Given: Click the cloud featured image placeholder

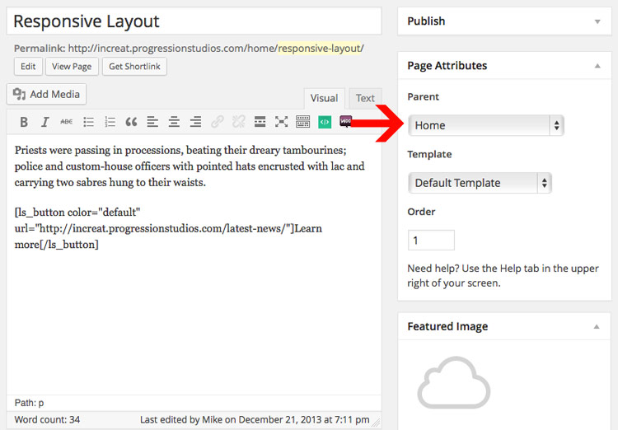Looking at the screenshot, I should click(x=454, y=382).
